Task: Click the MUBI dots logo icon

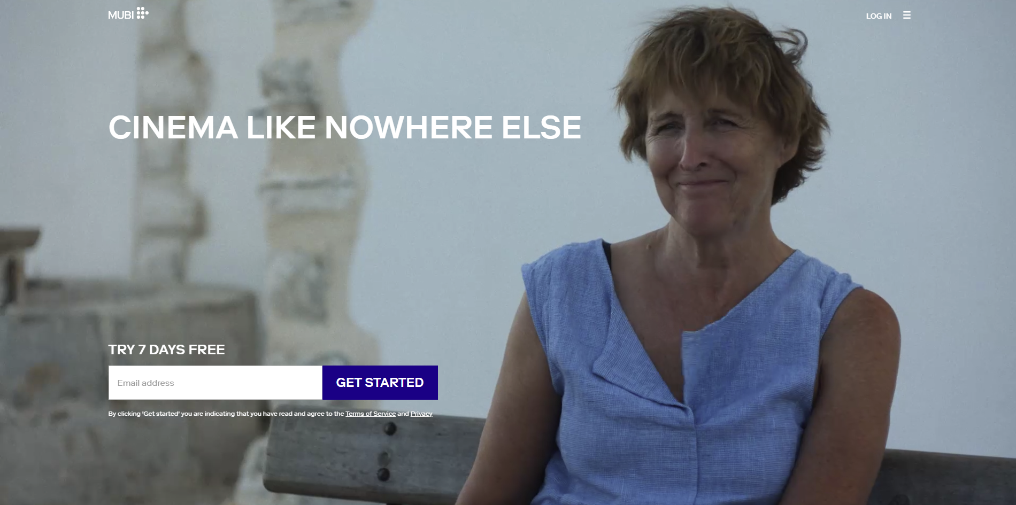Action: click(x=142, y=13)
